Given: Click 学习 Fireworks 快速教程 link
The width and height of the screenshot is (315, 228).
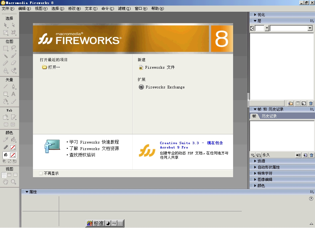Looking at the screenshot, I should pos(94,142).
